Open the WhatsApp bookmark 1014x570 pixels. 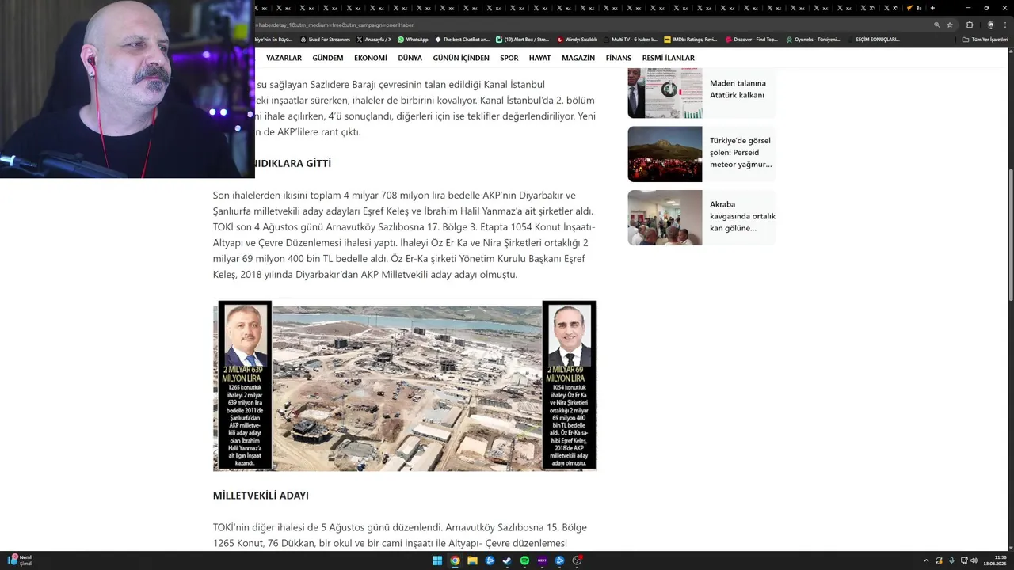click(x=413, y=39)
